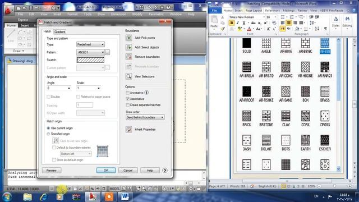Click the Preview button
The image size is (359, 202).
[x=52, y=171]
